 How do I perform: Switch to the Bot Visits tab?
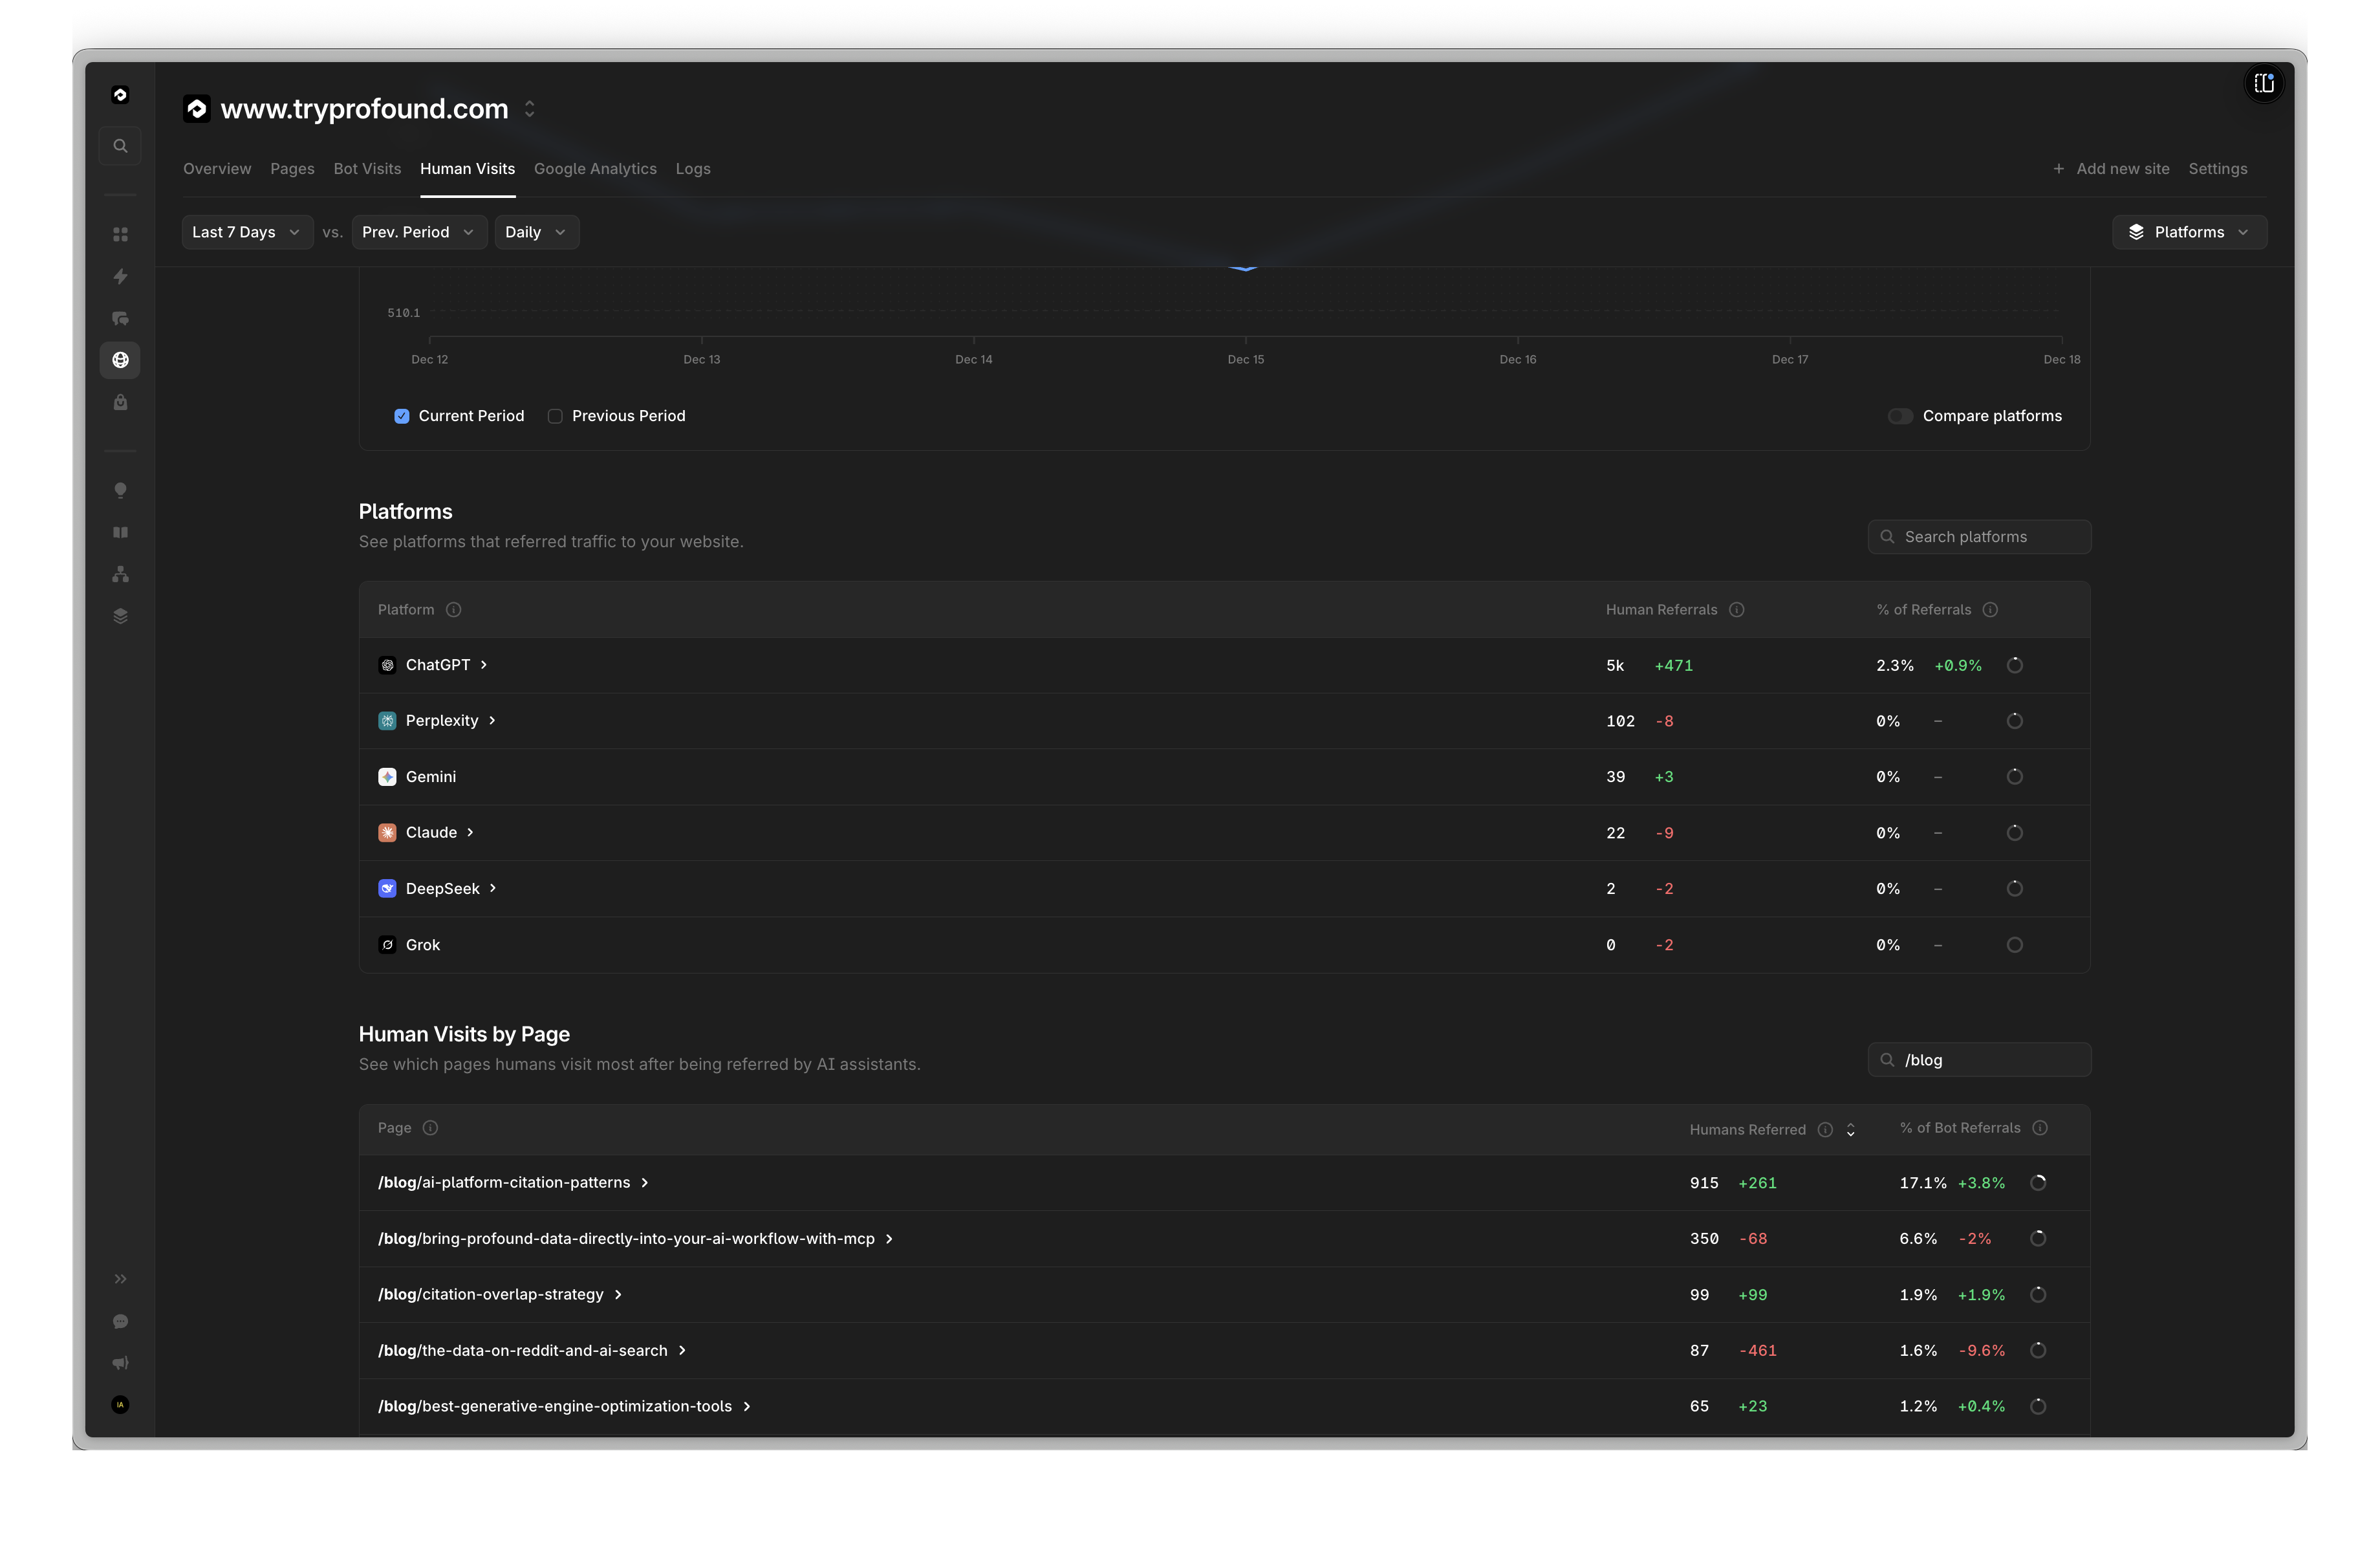367,168
